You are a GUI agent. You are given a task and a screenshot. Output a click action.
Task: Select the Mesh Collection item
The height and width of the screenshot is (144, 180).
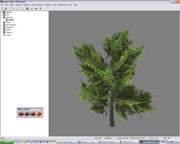11,25
